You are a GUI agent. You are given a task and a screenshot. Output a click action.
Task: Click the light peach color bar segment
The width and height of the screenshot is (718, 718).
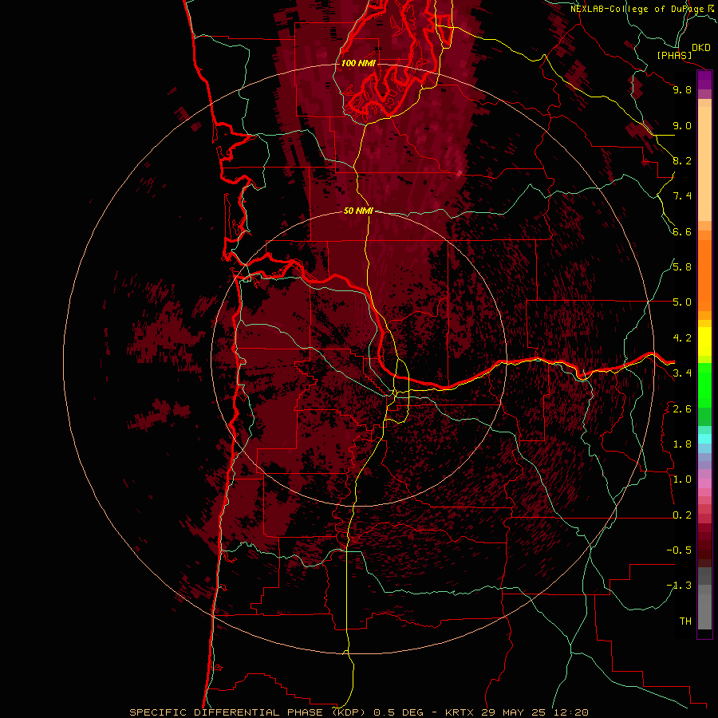pyautogui.click(x=704, y=164)
